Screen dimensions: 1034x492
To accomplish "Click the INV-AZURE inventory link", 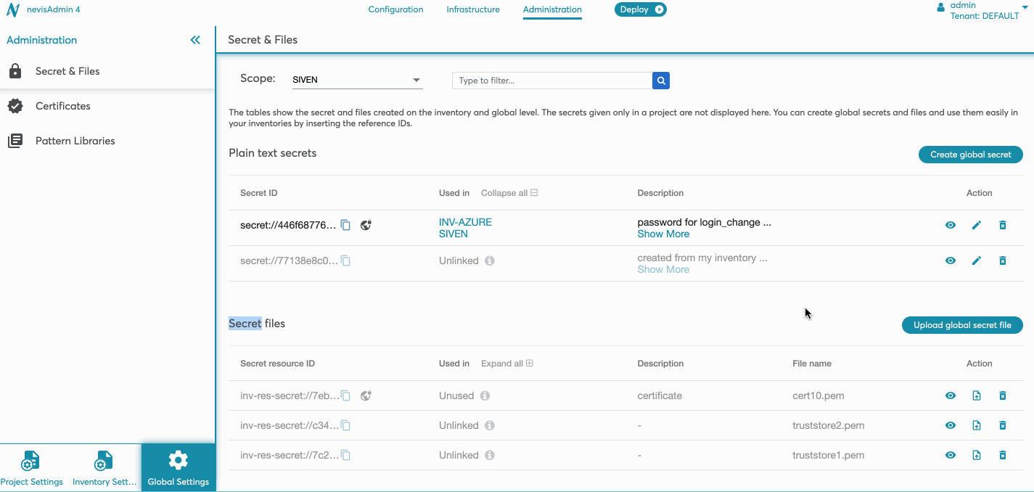I will click(465, 222).
